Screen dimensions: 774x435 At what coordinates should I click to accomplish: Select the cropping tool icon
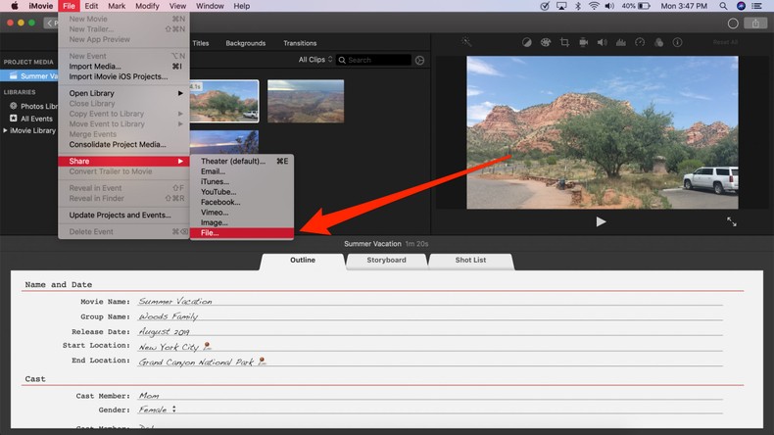564,42
